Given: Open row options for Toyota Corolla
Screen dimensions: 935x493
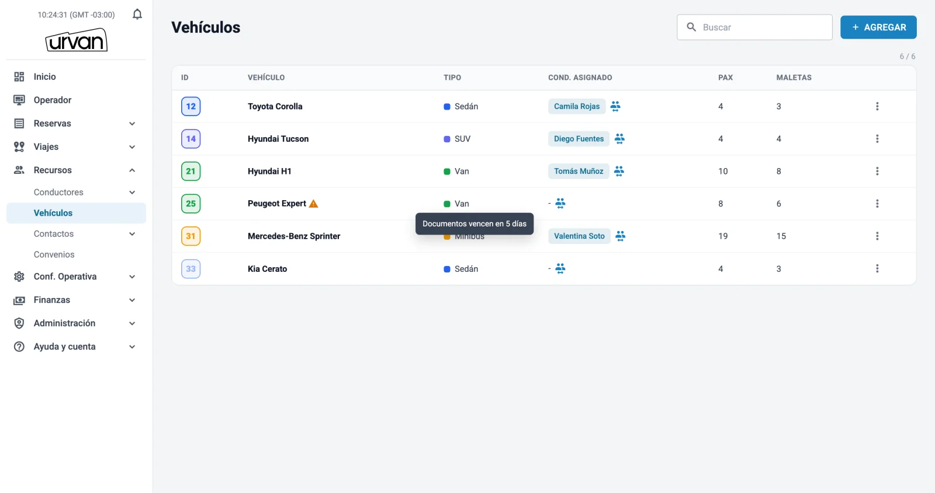Looking at the screenshot, I should (877, 106).
